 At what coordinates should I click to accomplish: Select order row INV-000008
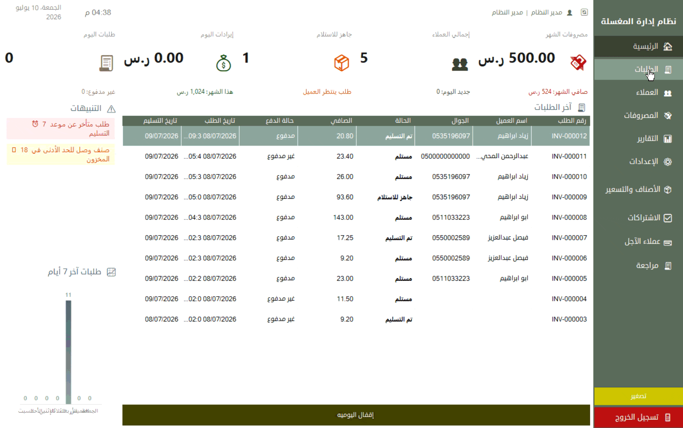click(356, 218)
